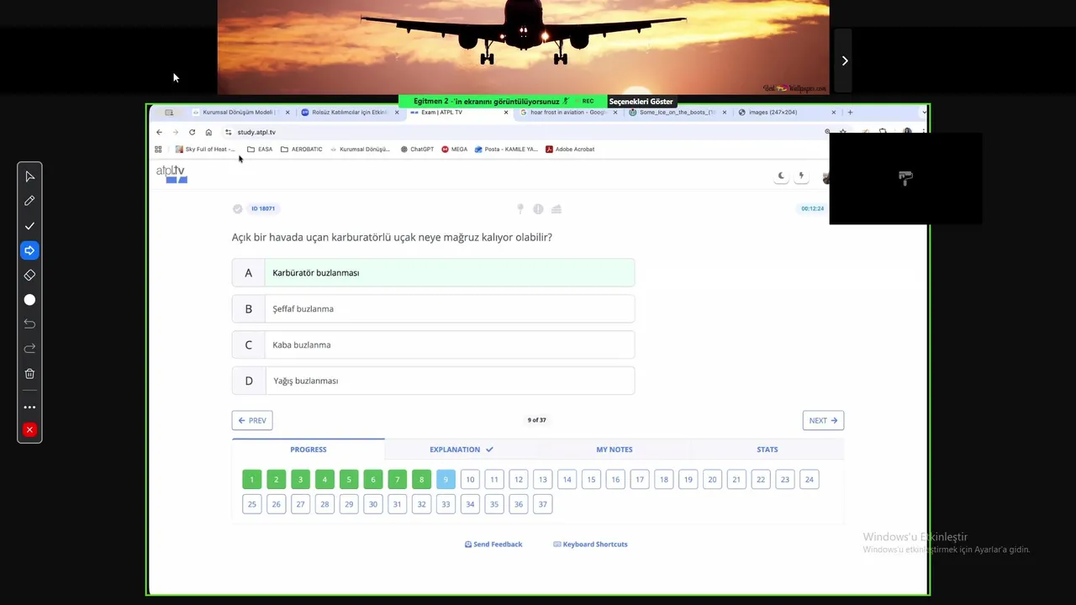The width and height of the screenshot is (1076, 605).
Task: Select the pencil draw annotation tool
Action: click(x=29, y=201)
